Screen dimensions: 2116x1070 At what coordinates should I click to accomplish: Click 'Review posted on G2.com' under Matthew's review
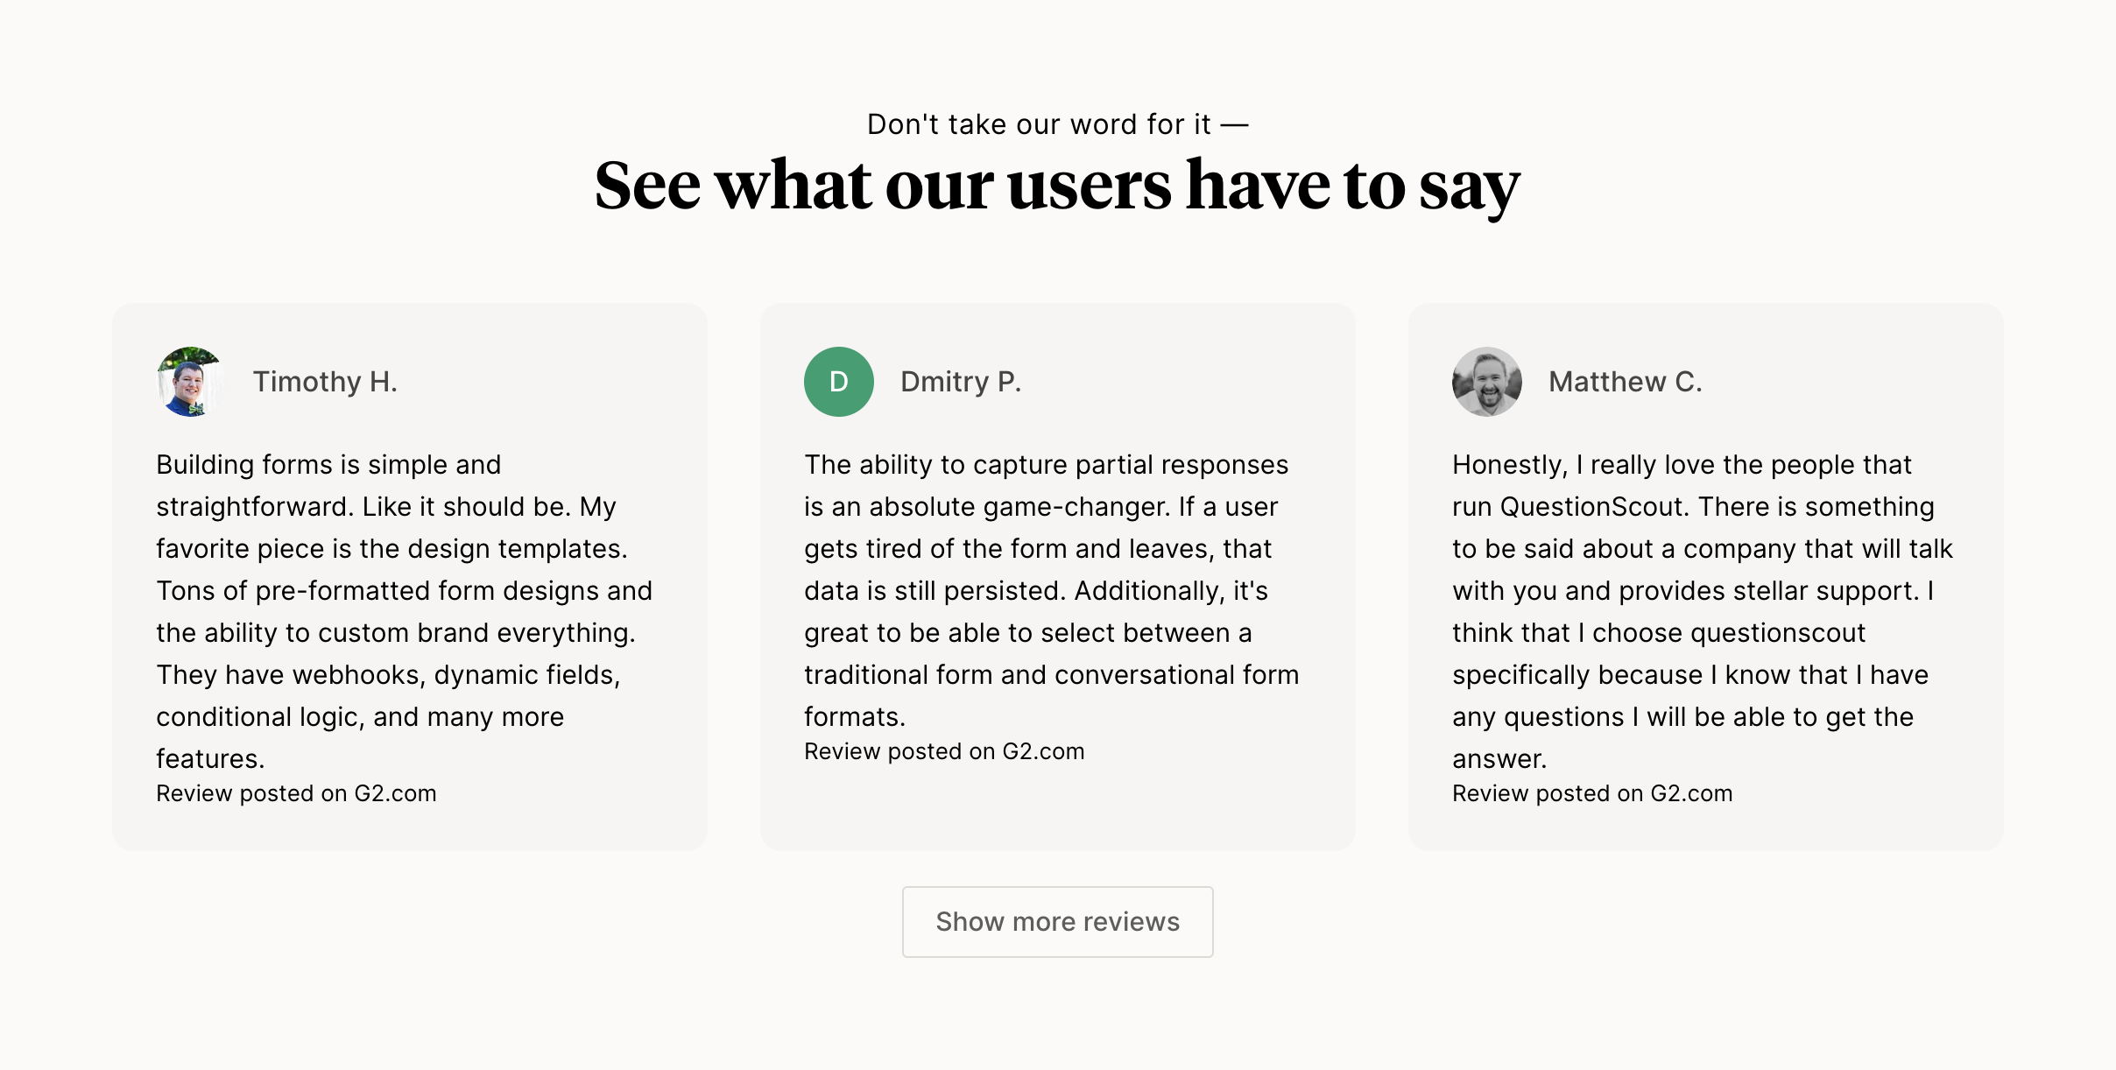[x=1592, y=793]
